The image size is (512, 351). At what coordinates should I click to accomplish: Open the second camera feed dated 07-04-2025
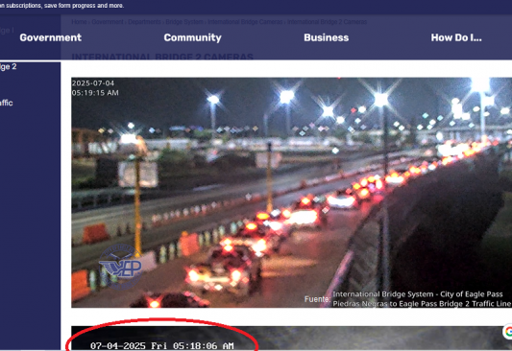coord(292,339)
